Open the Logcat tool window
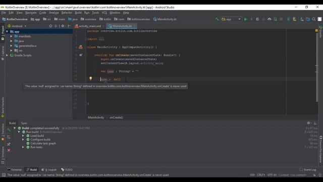This screenshot has height=182, width=323. click(49, 170)
